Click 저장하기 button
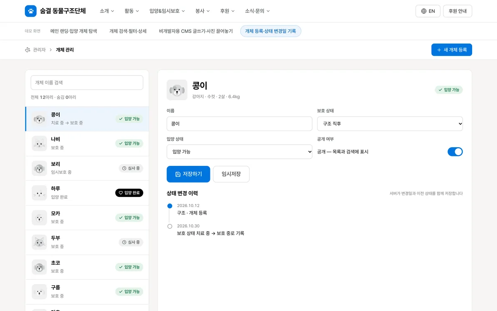This screenshot has height=311, width=497. (x=188, y=174)
